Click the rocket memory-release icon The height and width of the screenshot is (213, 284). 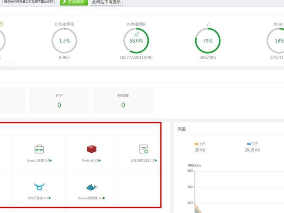pyautogui.click(x=136, y=34)
